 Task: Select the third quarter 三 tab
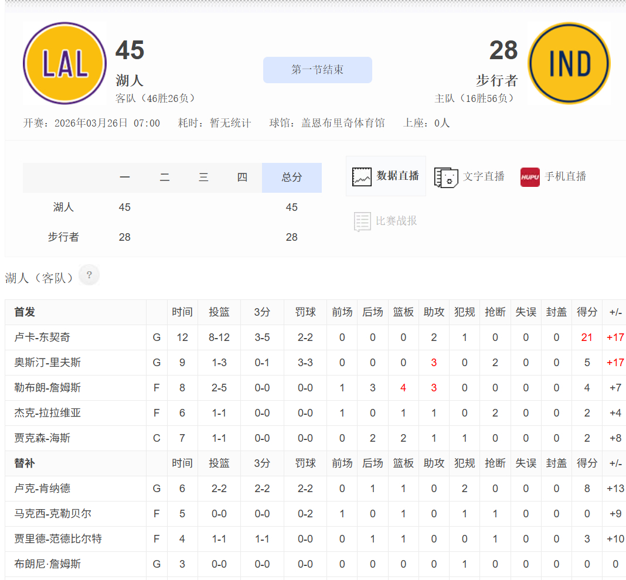203,177
